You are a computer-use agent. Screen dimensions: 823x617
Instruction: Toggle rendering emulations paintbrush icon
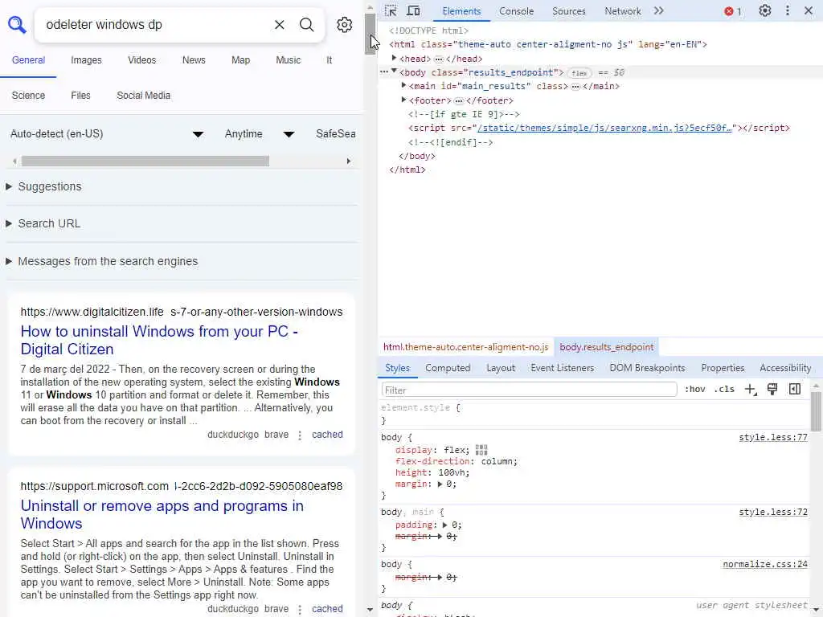772,390
